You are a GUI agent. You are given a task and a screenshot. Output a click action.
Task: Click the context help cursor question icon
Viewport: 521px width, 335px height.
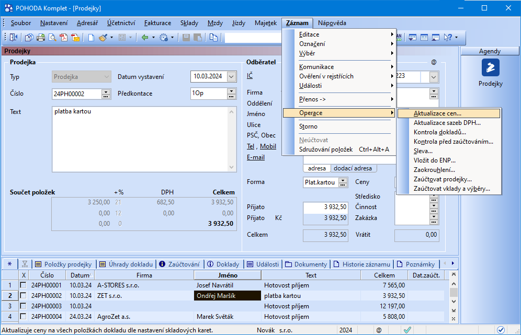448,38
